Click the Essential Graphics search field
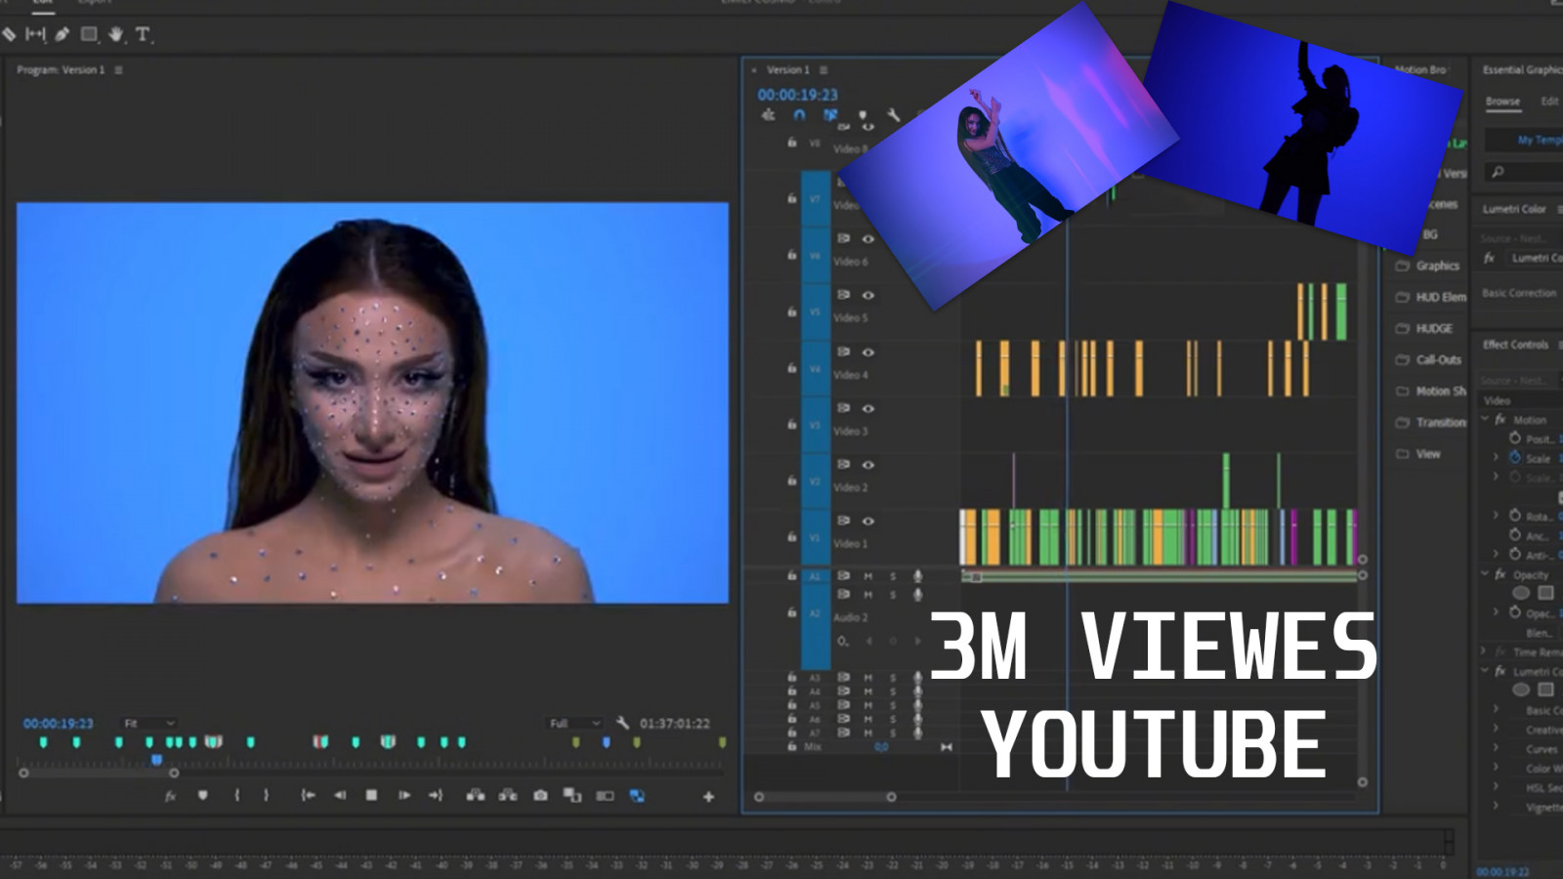The image size is (1563, 879). coord(1523,172)
